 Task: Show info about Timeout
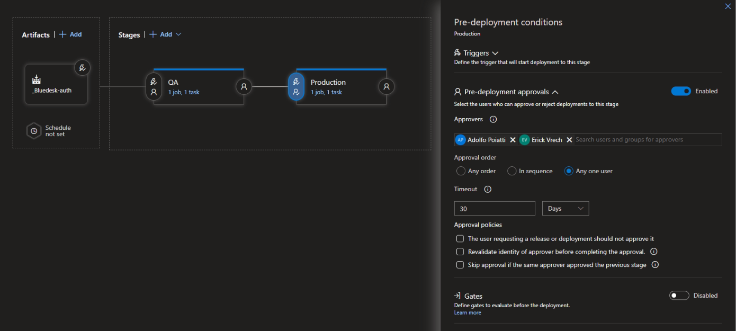[x=488, y=189]
